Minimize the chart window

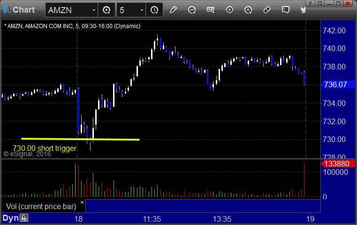[329, 3]
